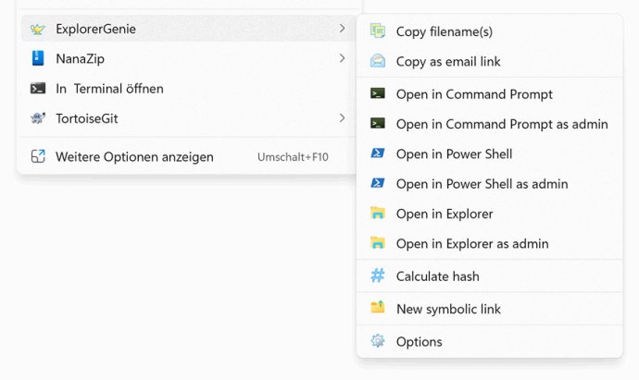Click the 'In Terminal öffnen' entry
Image resolution: width=639 pixels, height=380 pixels.
pyautogui.click(x=188, y=88)
